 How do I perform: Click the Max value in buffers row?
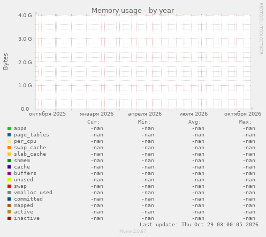[x=249, y=173]
